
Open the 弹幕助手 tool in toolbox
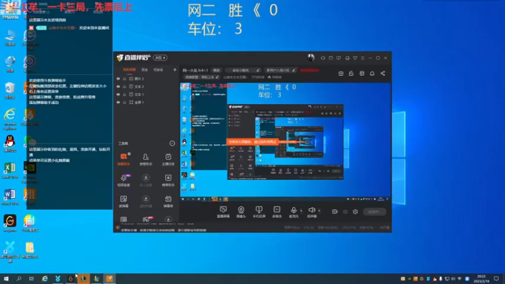pos(124,160)
